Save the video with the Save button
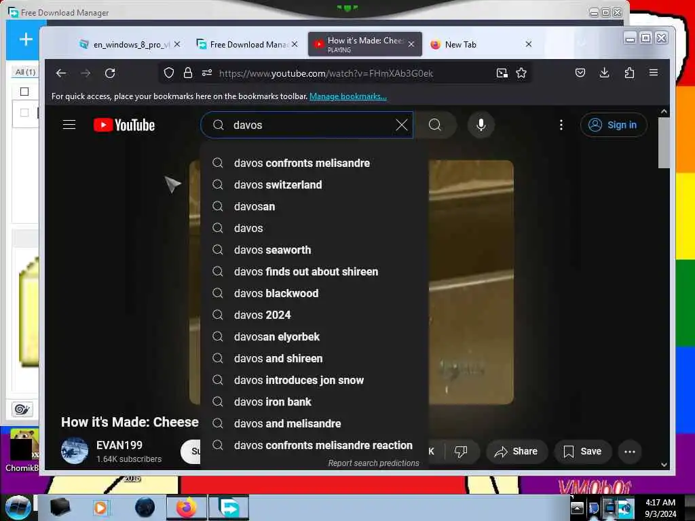The image size is (695, 521). point(582,451)
